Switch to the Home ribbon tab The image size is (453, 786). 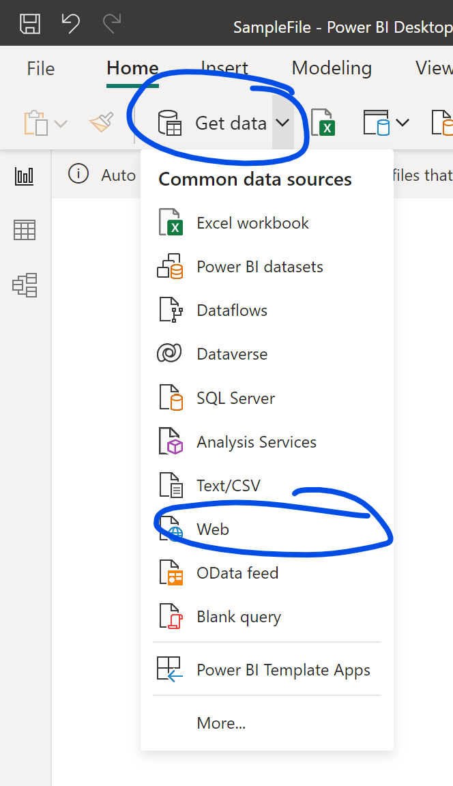point(133,69)
